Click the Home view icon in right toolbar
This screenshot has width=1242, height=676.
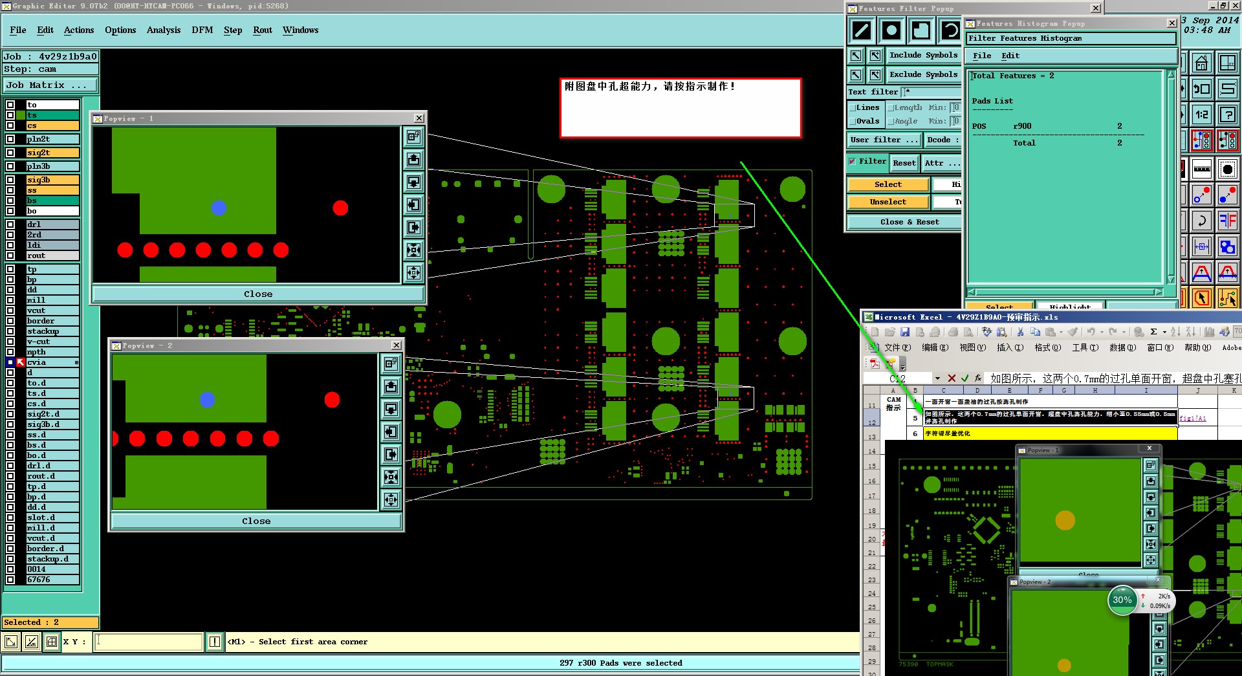1201,63
